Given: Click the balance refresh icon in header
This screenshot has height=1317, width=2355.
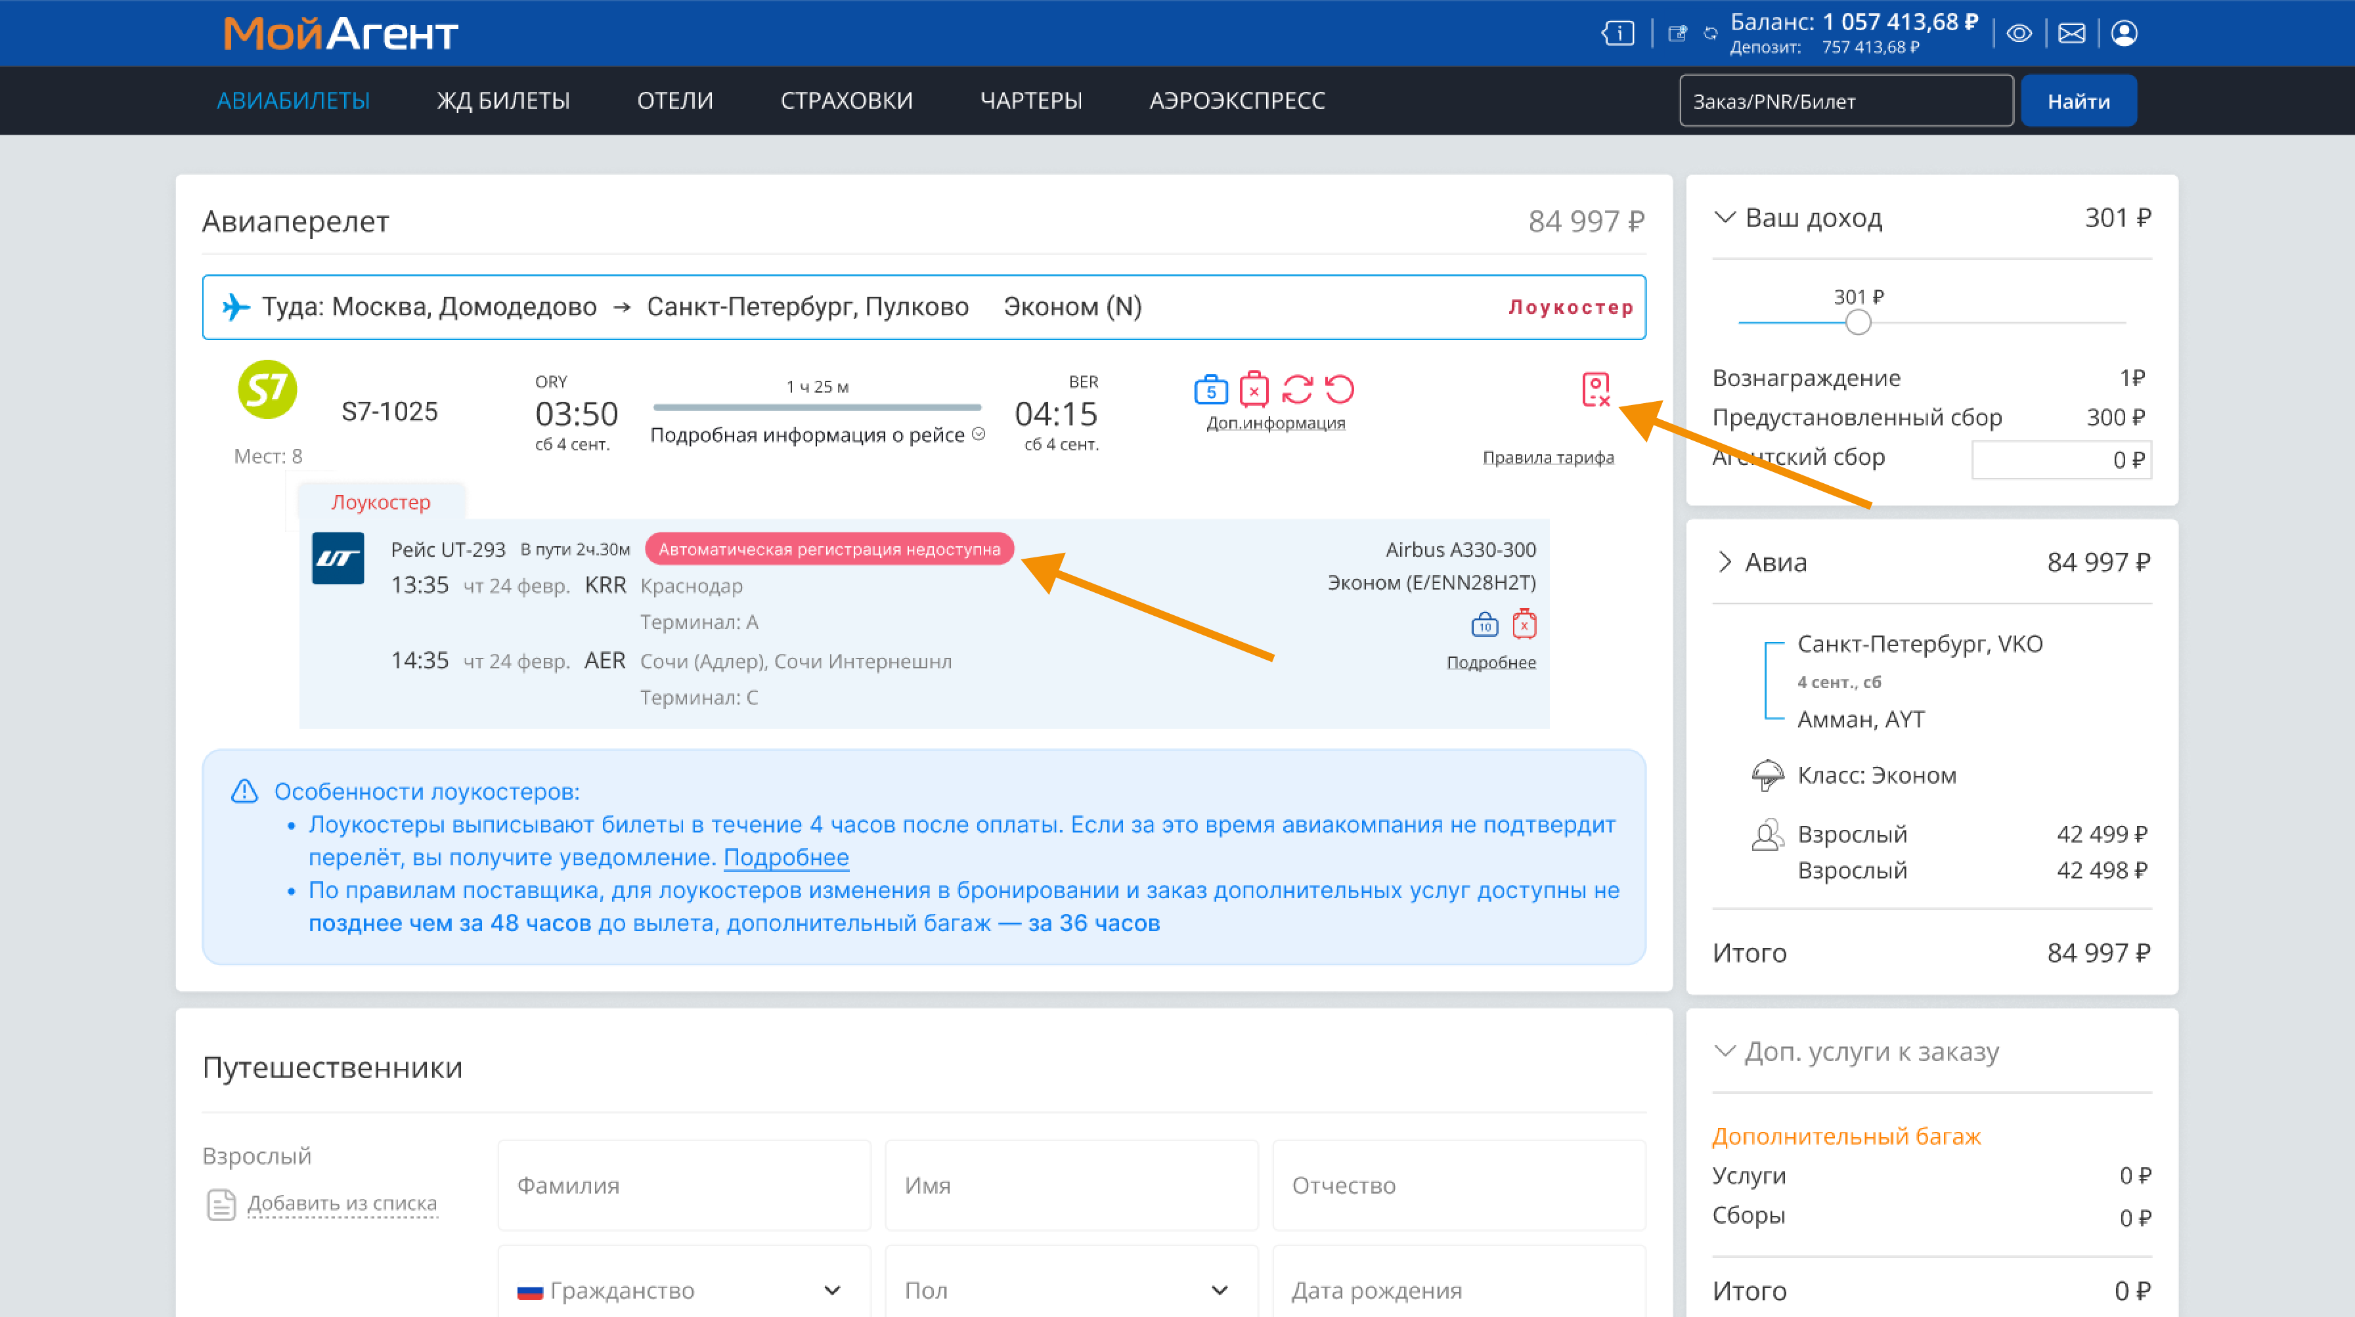Looking at the screenshot, I should [1711, 34].
